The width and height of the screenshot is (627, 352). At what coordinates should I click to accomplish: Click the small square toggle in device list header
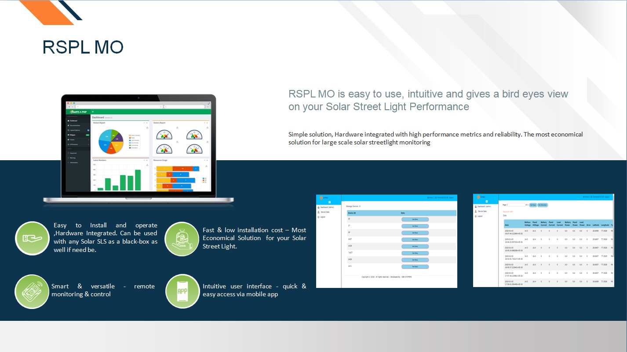(x=329, y=202)
